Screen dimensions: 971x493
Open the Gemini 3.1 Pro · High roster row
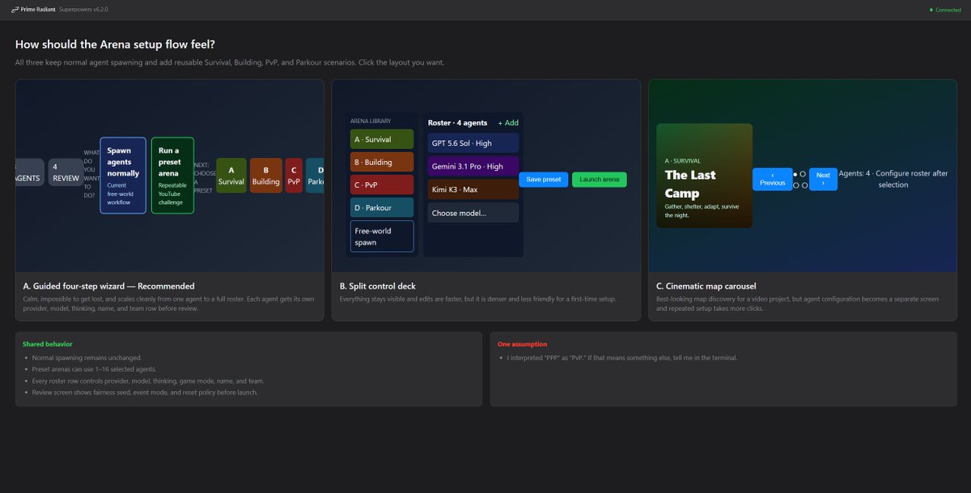click(x=473, y=166)
